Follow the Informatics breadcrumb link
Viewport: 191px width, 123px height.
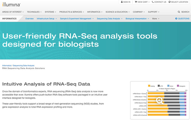7,66
